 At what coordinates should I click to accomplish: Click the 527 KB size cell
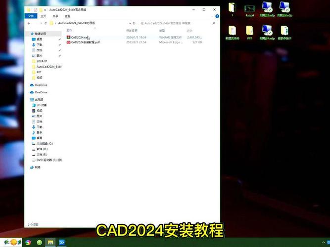click(x=197, y=42)
